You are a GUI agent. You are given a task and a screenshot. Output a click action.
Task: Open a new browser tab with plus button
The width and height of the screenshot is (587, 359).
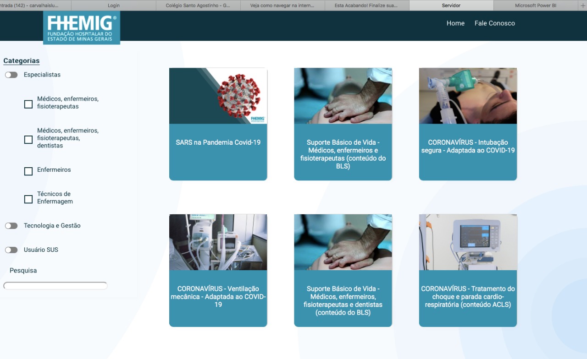(x=583, y=5)
